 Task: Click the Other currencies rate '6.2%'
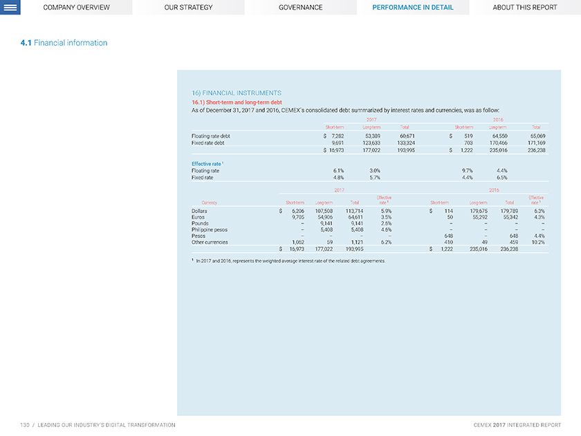(386, 242)
